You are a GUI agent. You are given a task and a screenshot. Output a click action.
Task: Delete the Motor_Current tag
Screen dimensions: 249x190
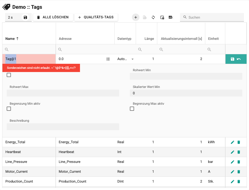pyautogui.click(x=239, y=172)
